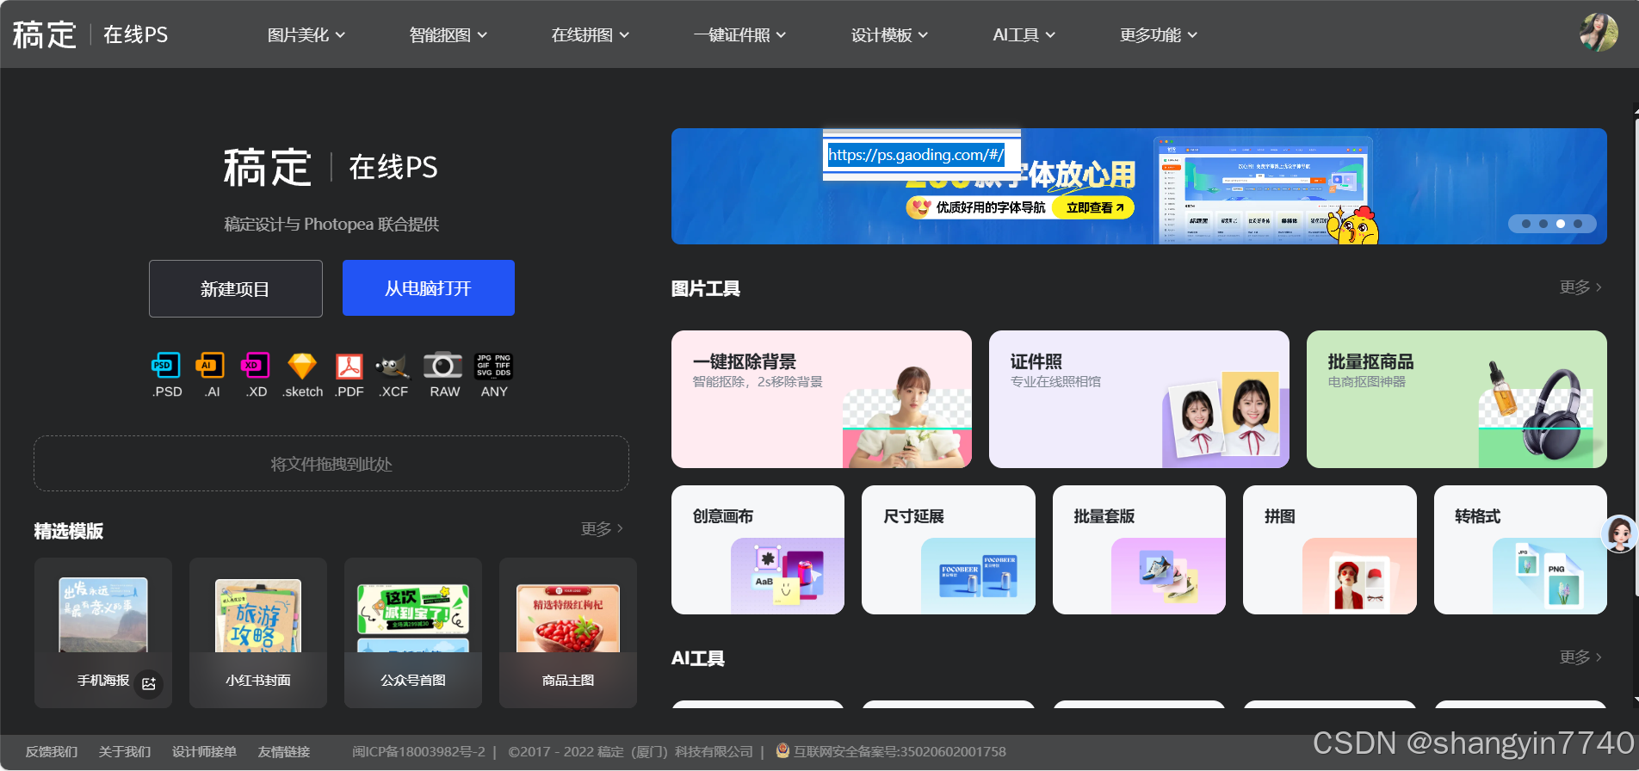Open the user avatar profile menu
Viewport: 1639px width, 771px height.
[x=1599, y=34]
